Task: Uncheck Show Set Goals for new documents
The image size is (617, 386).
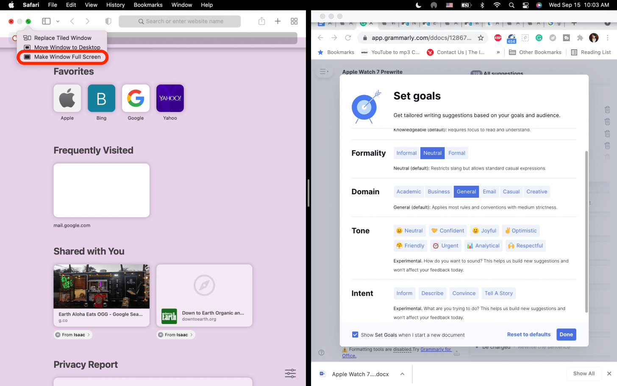Action: click(x=355, y=335)
